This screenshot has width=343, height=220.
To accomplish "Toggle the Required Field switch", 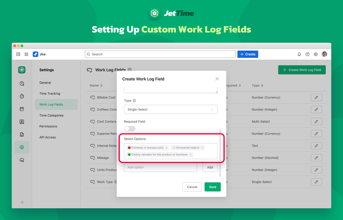I will point(130,129).
